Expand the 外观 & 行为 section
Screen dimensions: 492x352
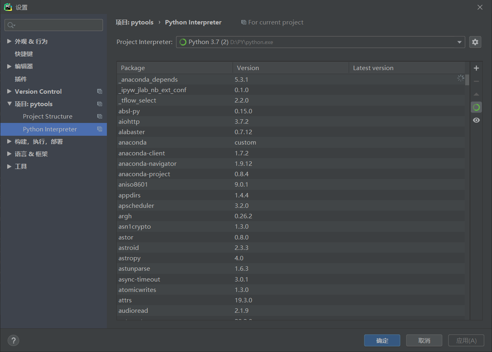[x=9, y=41]
